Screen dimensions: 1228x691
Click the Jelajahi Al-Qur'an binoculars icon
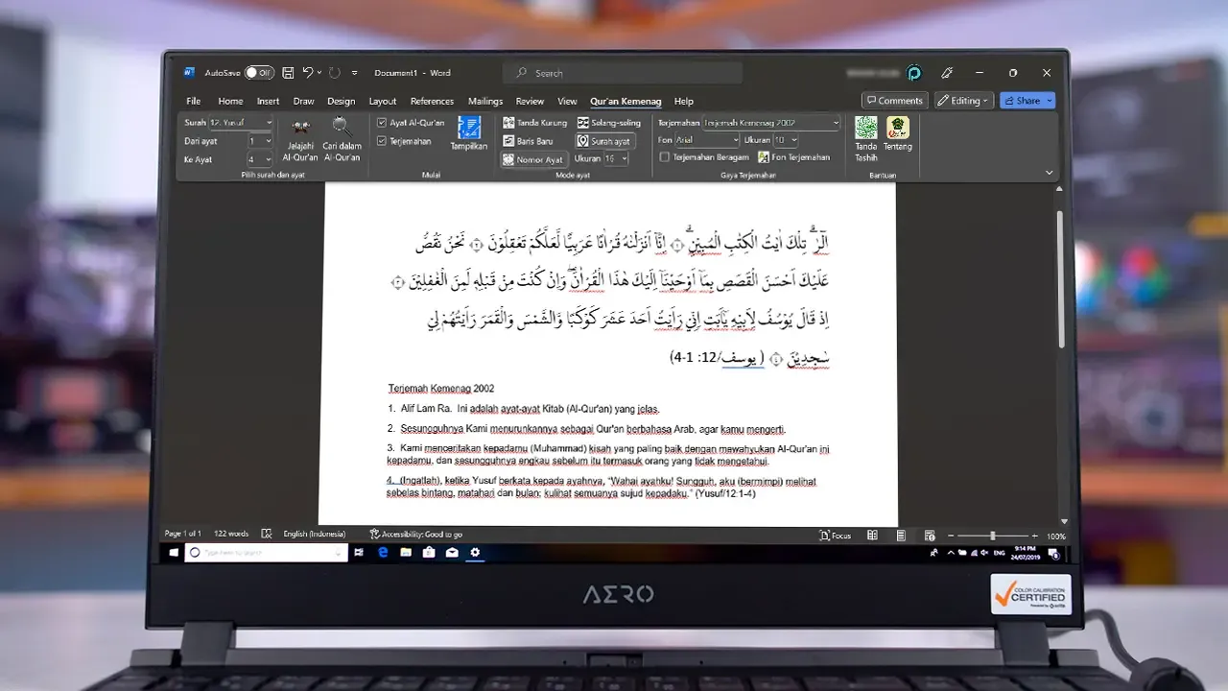[300, 127]
